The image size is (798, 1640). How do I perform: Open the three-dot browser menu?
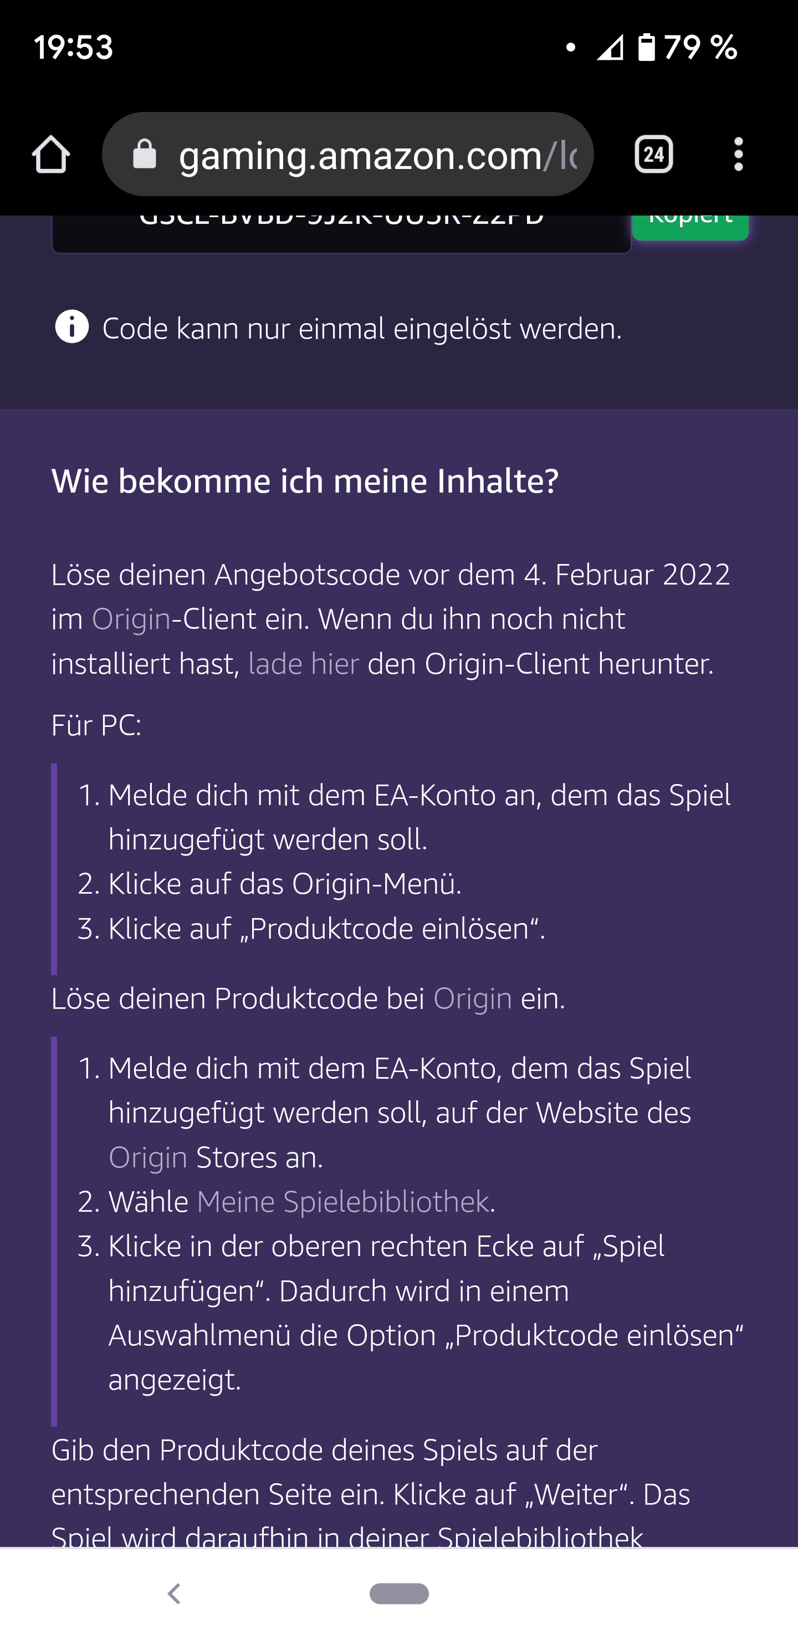(738, 155)
